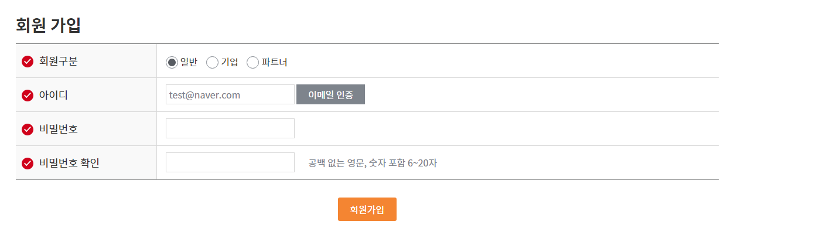816x228 pixels.
Task: Click the 비밀번호 확인 row label text
Action: 69,163
